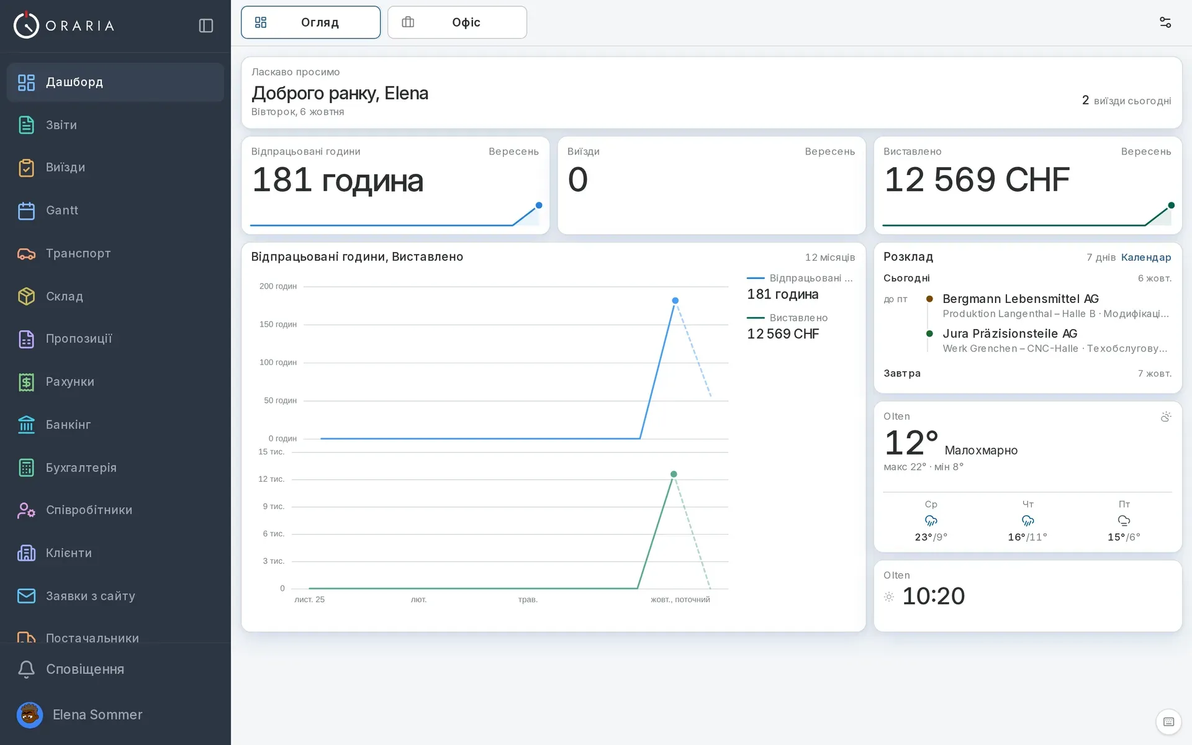This screenshot has height=745, width=1192.
Task: Click the Завтра schedule row
Action: (1027, 374)
